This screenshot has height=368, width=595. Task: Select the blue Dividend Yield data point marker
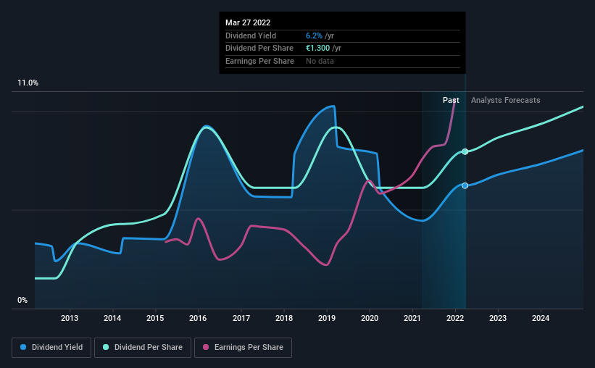coord(465,185)
